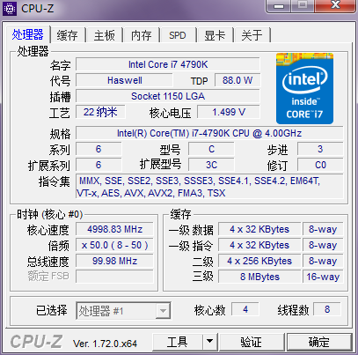Click the empty 额定 FSB field
Screen dimensions: 358x355
114,277
